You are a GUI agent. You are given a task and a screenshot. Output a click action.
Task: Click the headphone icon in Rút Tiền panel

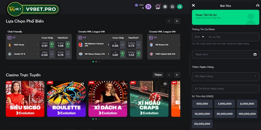(x=258, y=6)
